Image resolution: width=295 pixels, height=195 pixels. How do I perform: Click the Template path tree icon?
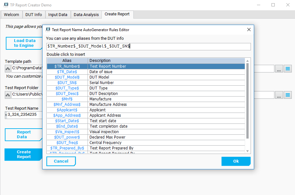pos(8,68)
